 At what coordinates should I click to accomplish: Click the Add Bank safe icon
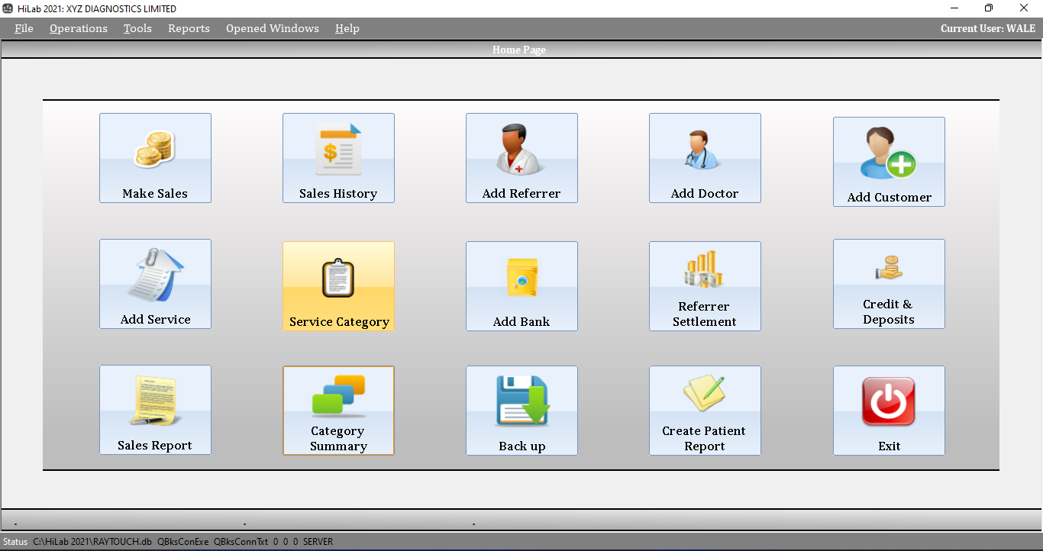[x=521, y=277]
